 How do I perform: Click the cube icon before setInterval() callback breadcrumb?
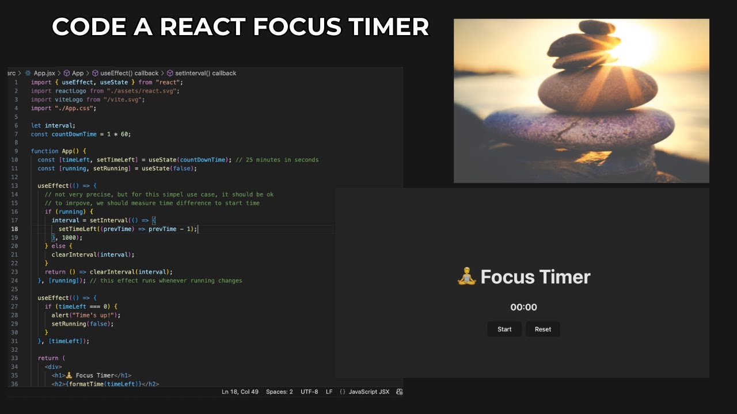tap(170, 74)
